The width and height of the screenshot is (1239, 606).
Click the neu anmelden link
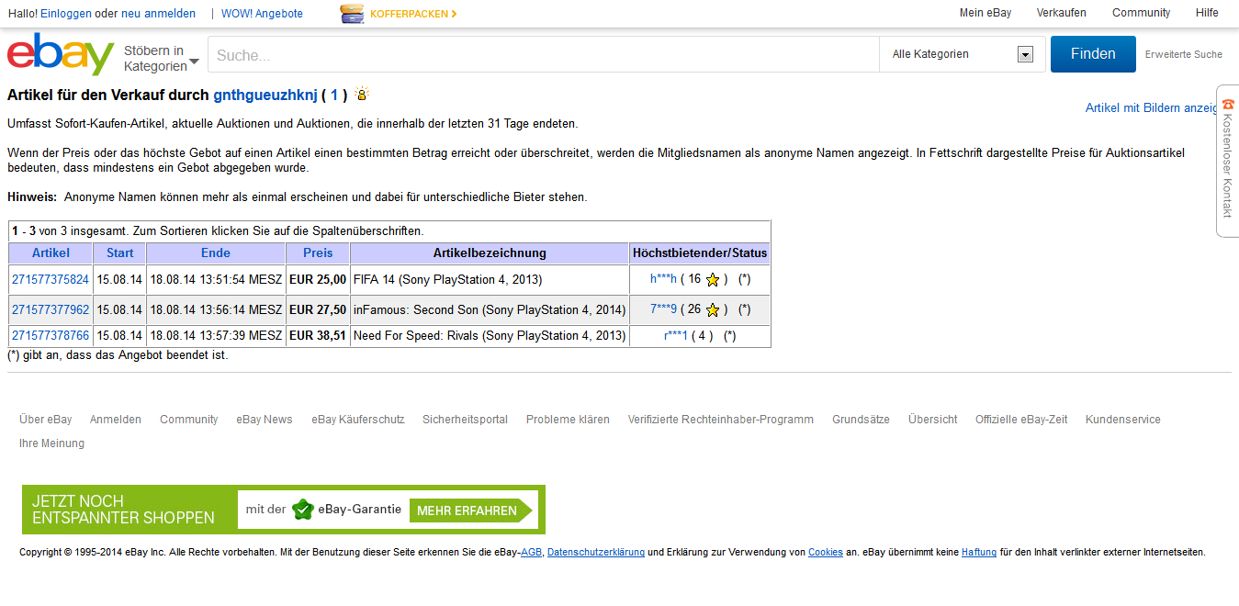click(x=158, y=14)
